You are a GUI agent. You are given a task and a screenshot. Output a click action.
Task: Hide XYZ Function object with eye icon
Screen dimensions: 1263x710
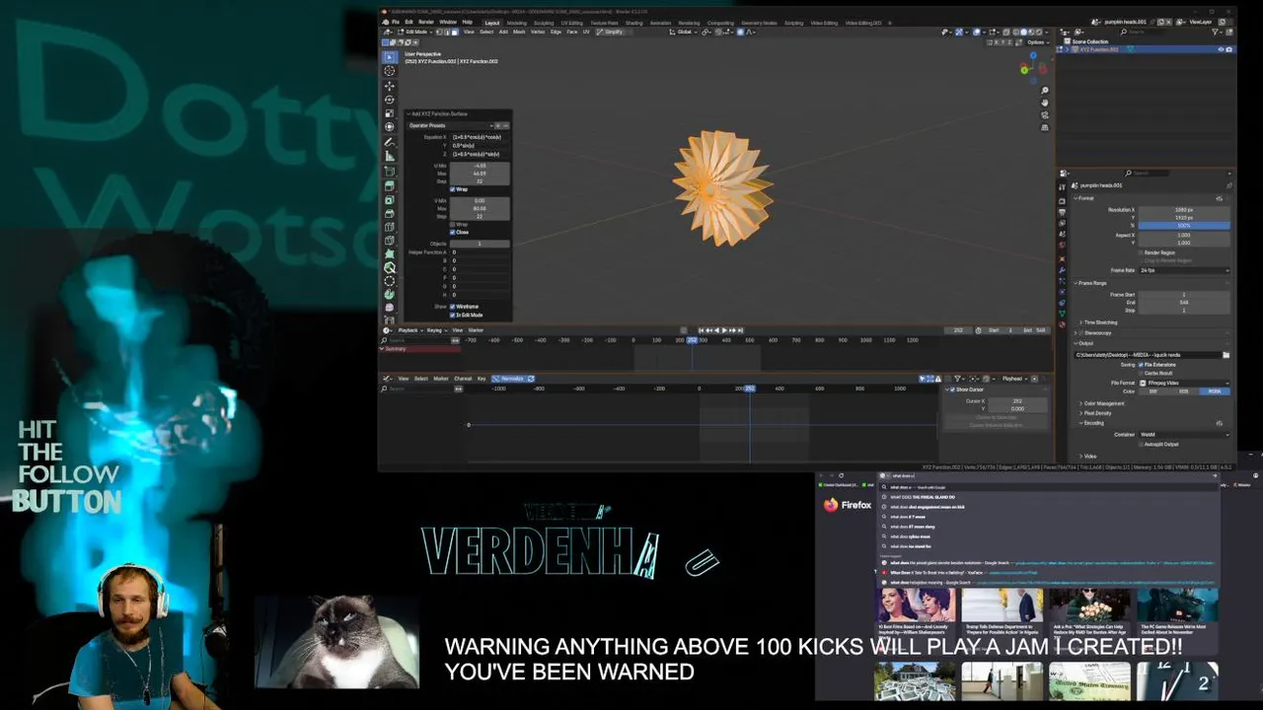click(1221, 49)
